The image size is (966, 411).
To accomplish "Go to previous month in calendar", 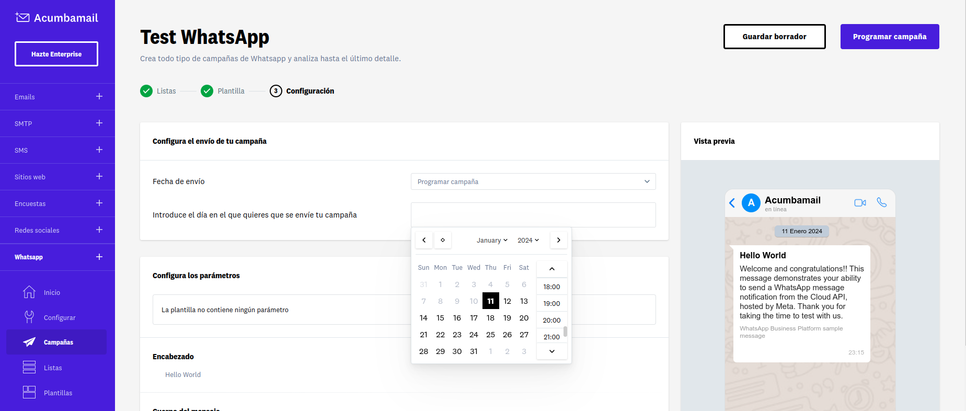I will tap(424, 240).
